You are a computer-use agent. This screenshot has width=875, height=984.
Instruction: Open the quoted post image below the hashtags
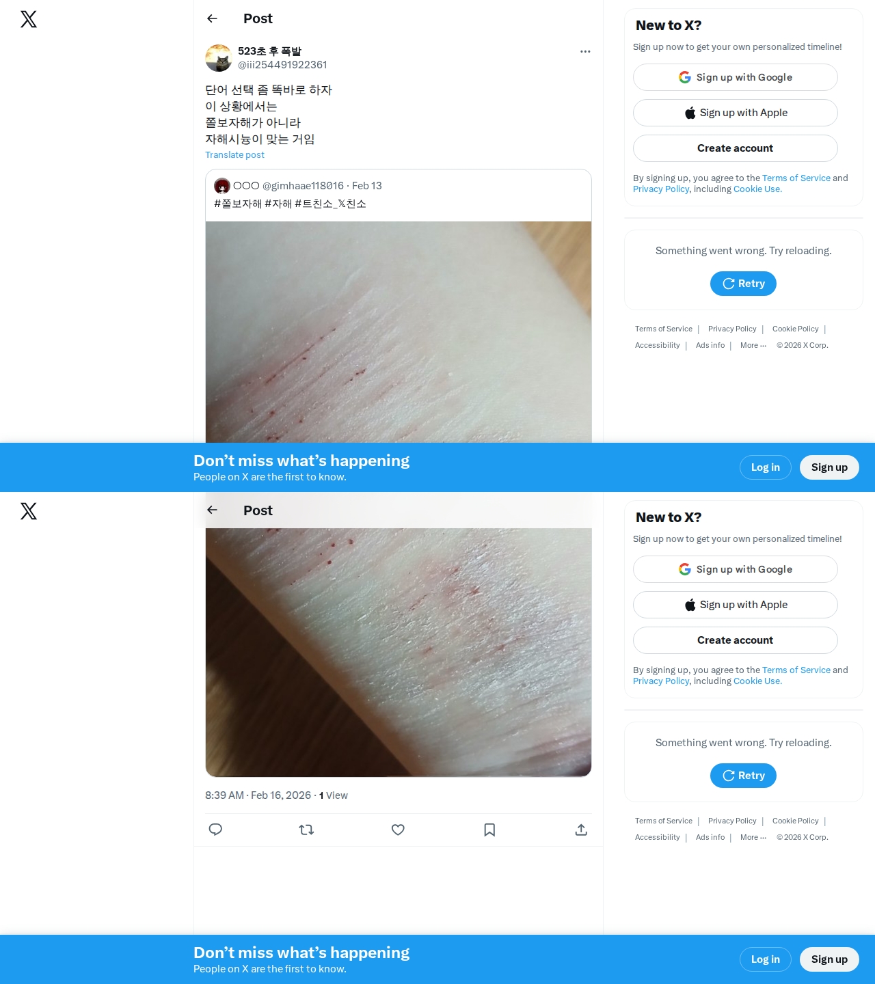click(399, 332)
